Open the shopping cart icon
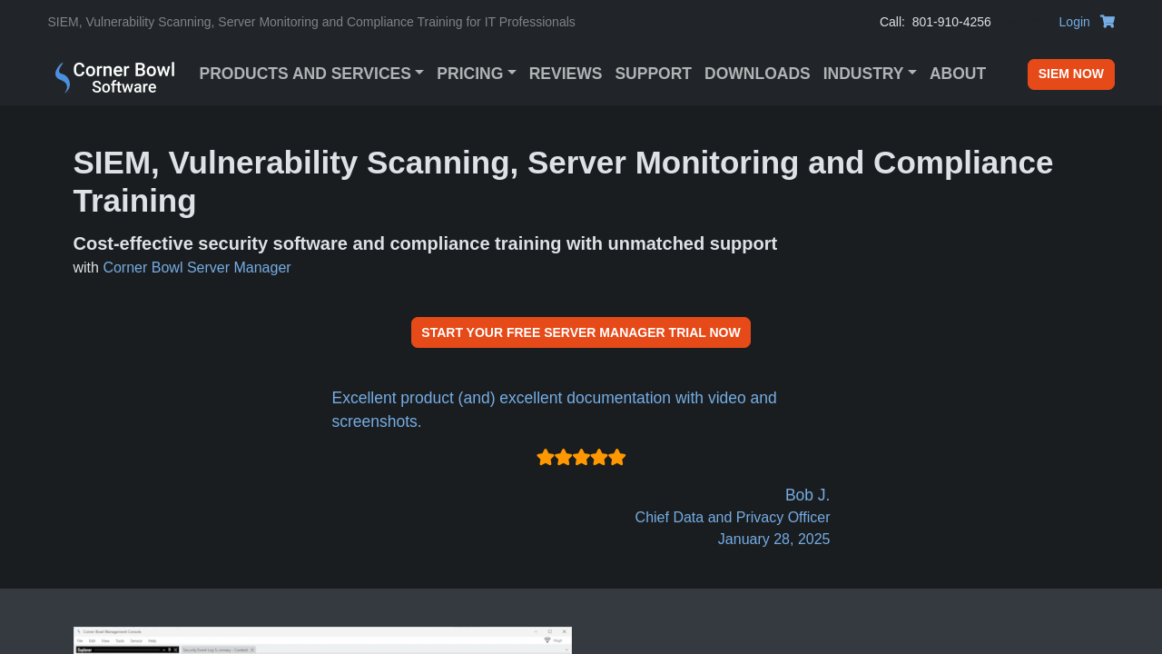 [1107, 22]
